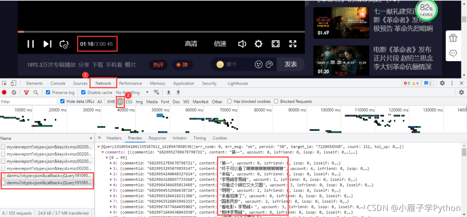The image size is (467, 217).
Task: Select the CSS request filter
Action: (129, 102)
